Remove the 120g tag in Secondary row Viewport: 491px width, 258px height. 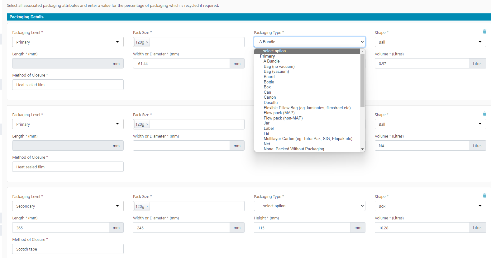[x=147, y=207]
